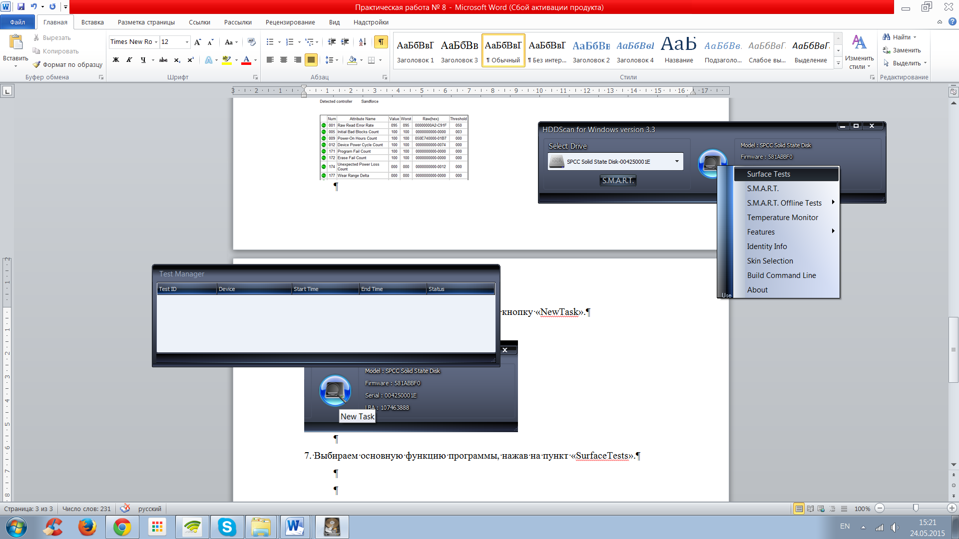Click Изменить стили button
Viewport: 959px width, 539px height.
tap(859, 51)
